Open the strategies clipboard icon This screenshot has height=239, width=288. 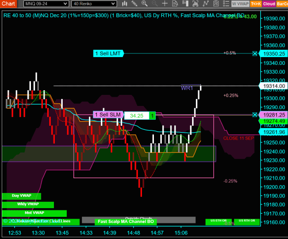click(216, 4)
